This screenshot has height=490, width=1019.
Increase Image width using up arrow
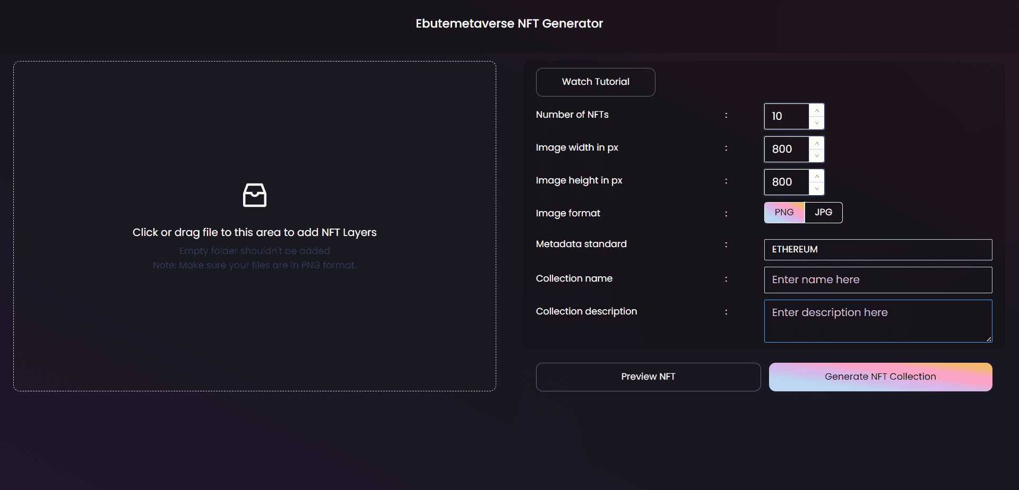(817, 143)
